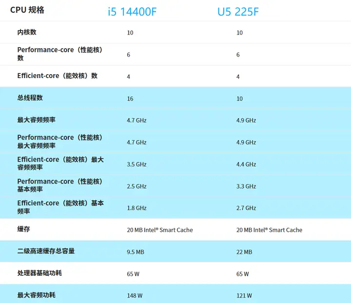The width and height of the screenshot is (351, 303).
Task: Click the standalone "最大睿频频率" row label
Action: tap(36, 120)
